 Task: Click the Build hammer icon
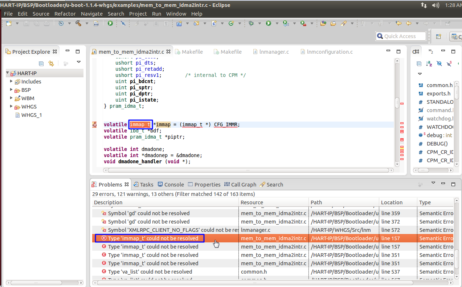click(78, 23)
